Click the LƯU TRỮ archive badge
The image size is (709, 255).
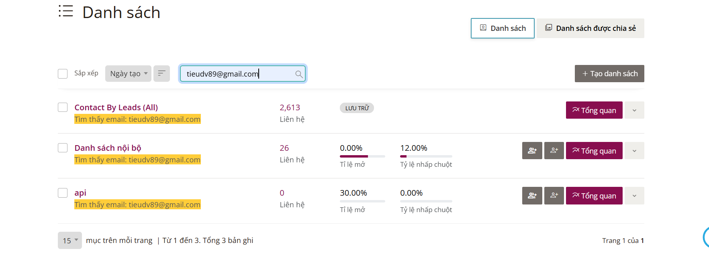tap(357, 108)
